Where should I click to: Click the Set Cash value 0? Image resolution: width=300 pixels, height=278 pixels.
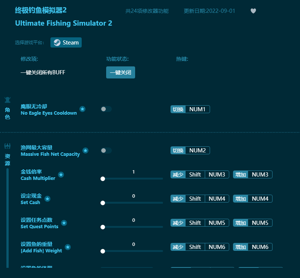coord(134,196)
